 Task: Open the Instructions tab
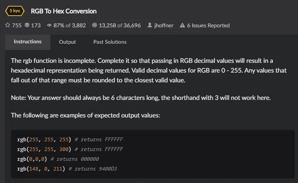(28, 42)
